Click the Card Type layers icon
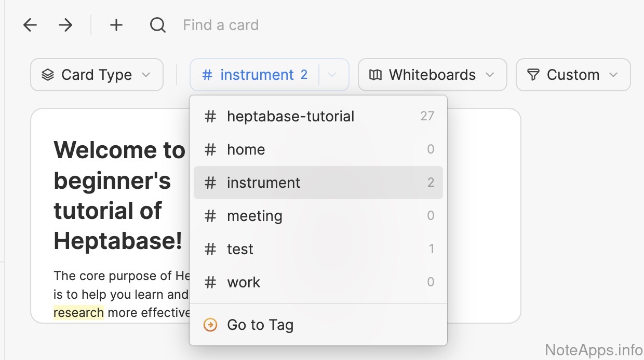This screenshot has width=644, height=360. pyautogui.click(x=48, y=75)
